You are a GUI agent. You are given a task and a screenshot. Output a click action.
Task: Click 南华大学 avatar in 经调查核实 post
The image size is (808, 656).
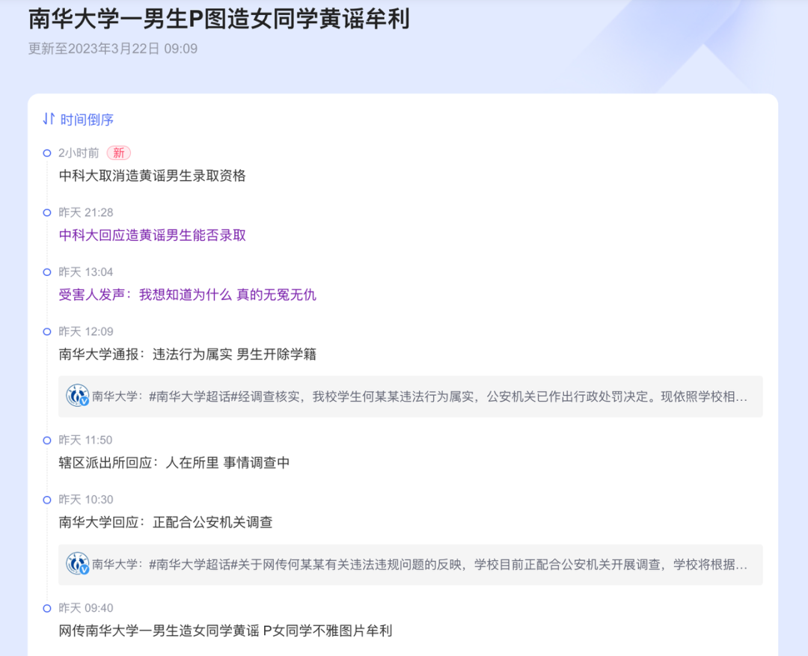[x=77, y=396]
